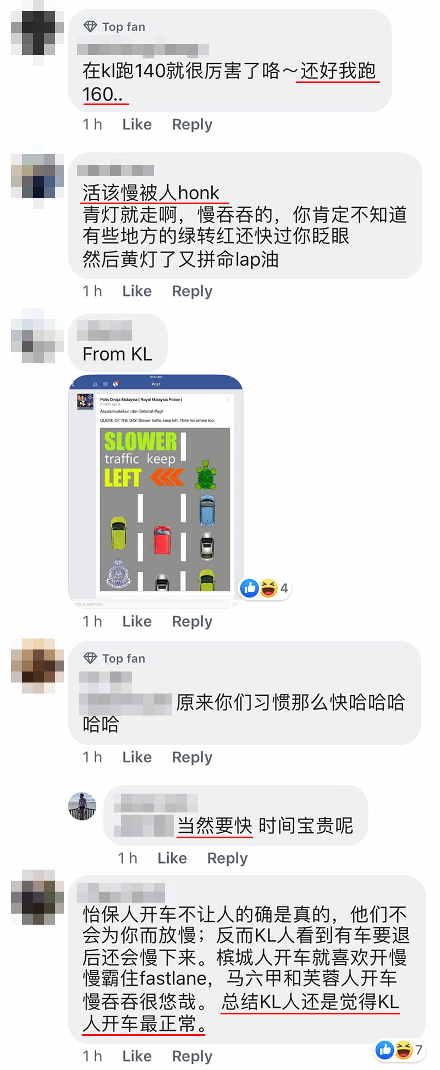Open the profile photo of the 当然要快 replier
440x1070 pixels.
click(x=82, y=806)
